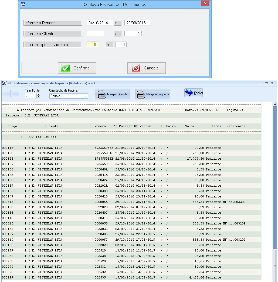Close the Contas a Receber dialog
Viewport: 278px width, 282px height.
pyautogui.click(x=205, y=4)
